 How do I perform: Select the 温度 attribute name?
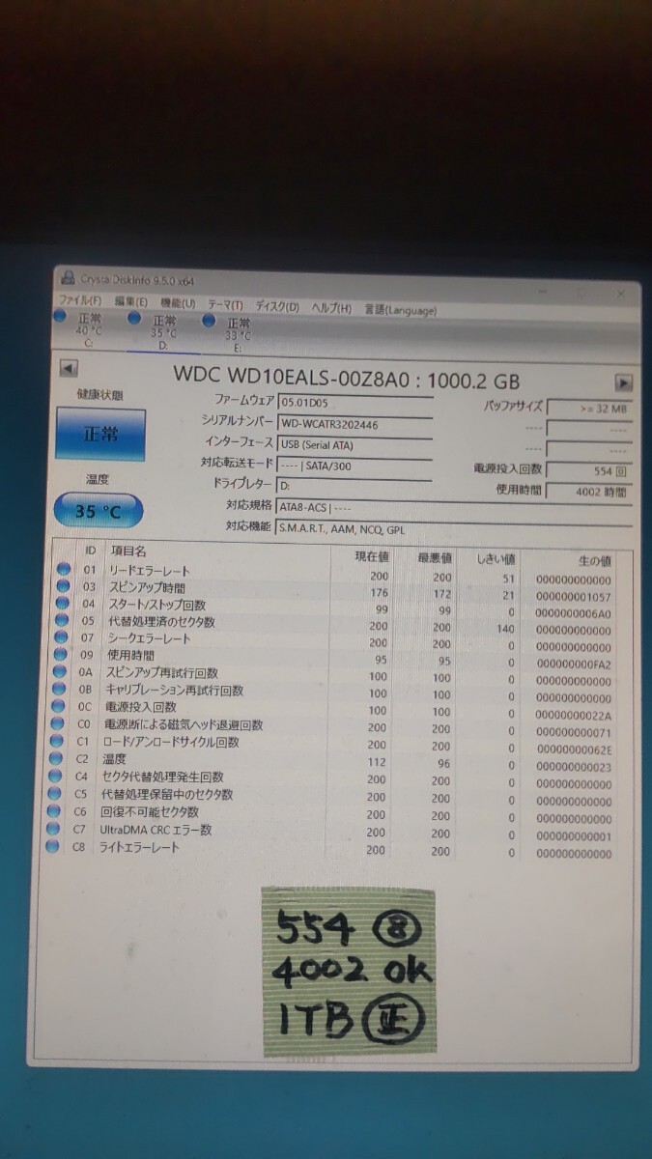pos(114,760)
